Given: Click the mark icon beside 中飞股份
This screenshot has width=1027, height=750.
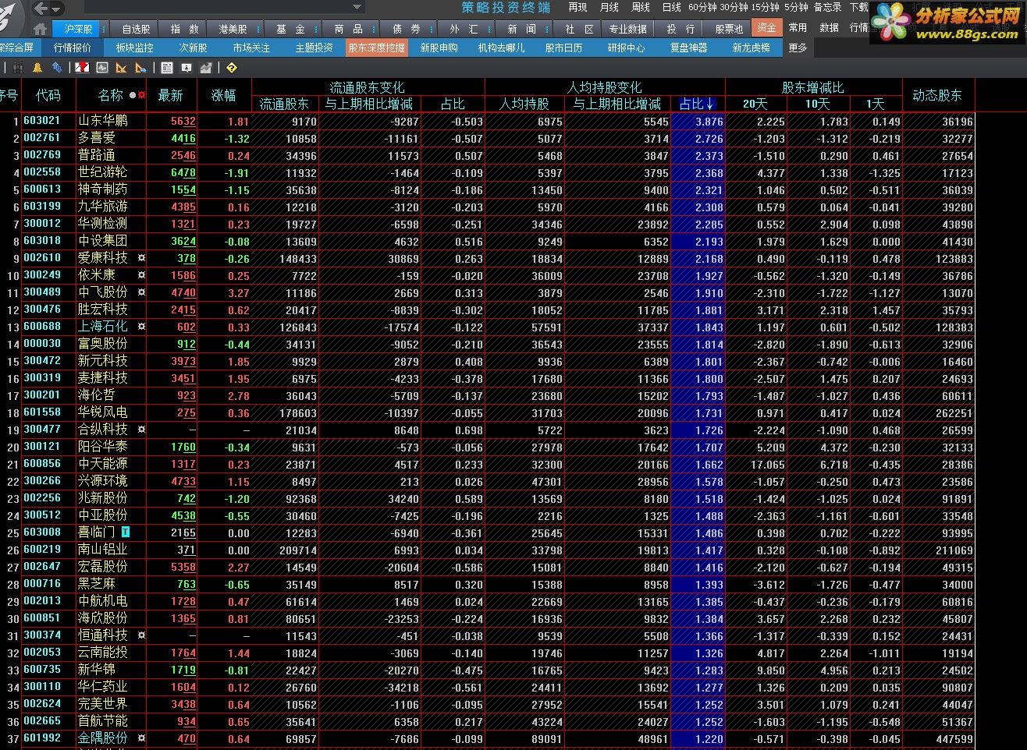Looking at the screenshot, I should (141, 292).
